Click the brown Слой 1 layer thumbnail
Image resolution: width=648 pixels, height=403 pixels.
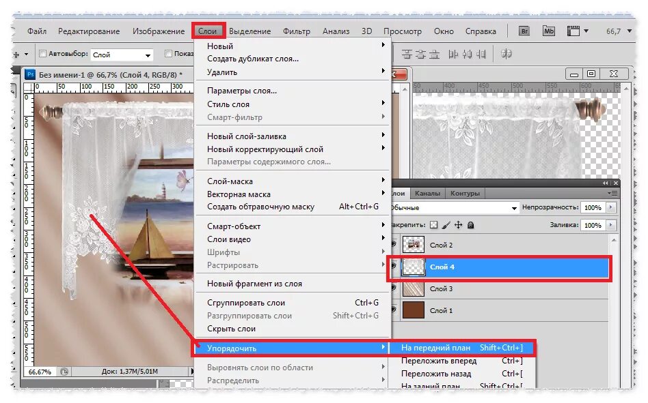[x=414, y=310]
